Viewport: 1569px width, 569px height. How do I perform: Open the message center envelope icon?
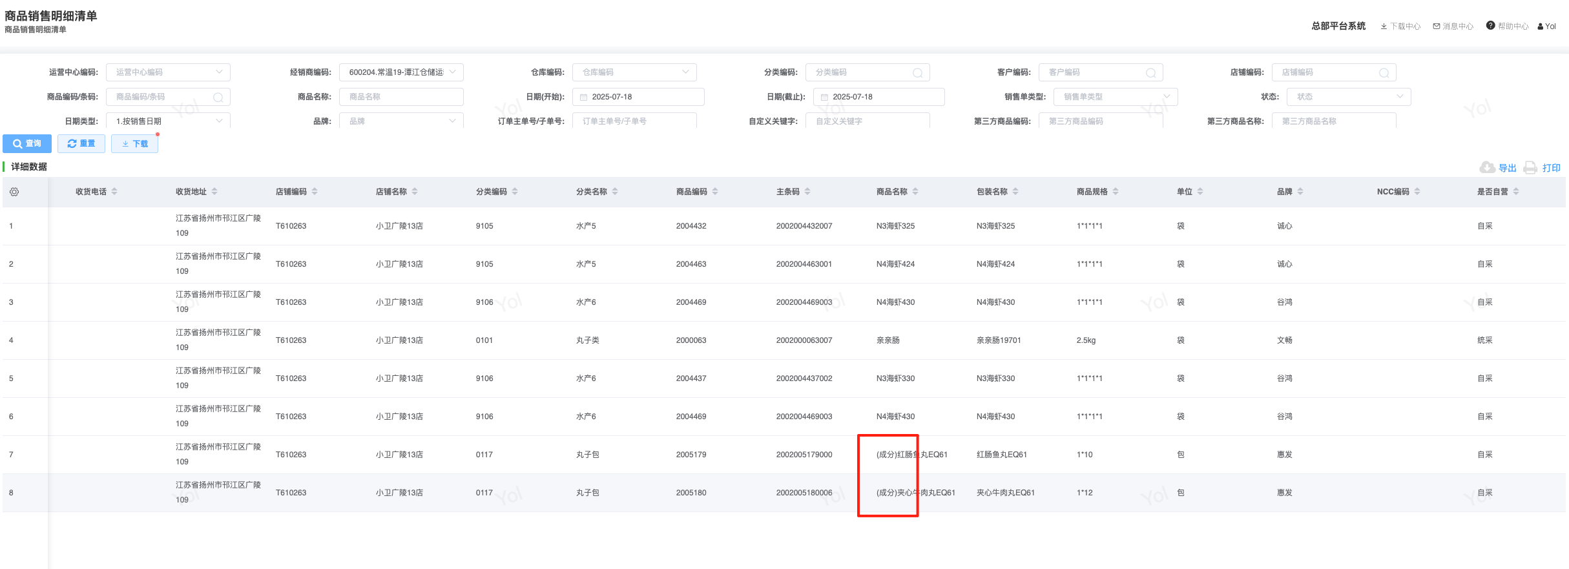pyautogui.click(x=1437, y=26)
